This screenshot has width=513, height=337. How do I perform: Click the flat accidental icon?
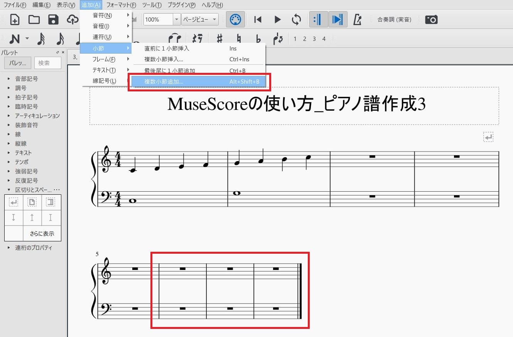[258, 39]
